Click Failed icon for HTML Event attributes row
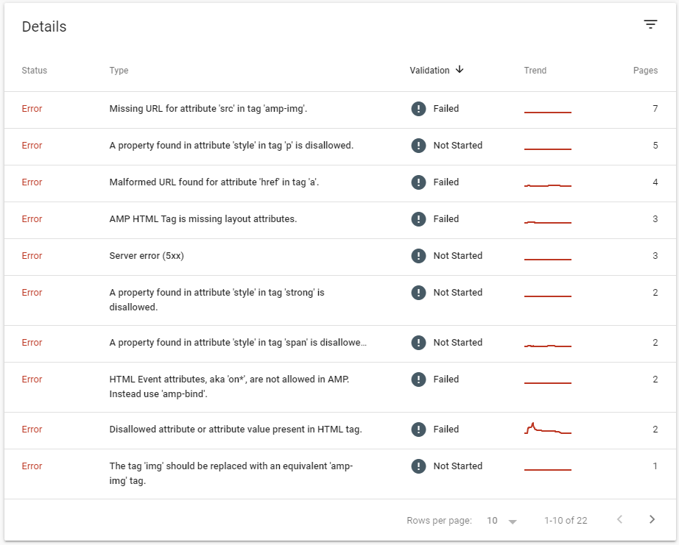Viewport: 679px width, 545px height. [x=418, y=380]
